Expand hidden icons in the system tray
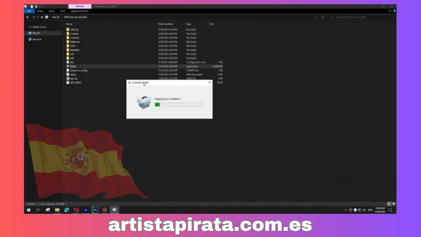The width and height of the screenshot is (421, 237). (346, 210)
